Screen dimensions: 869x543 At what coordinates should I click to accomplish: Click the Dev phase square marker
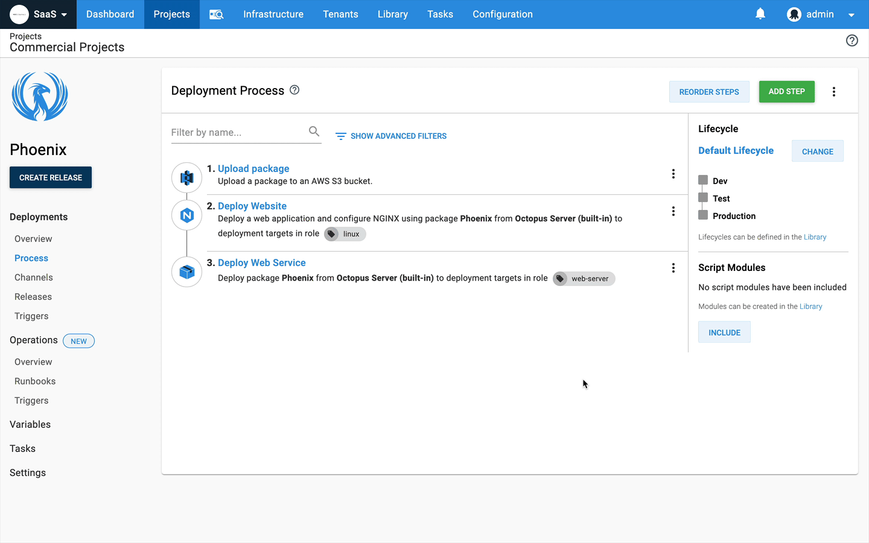coord(703,180)
